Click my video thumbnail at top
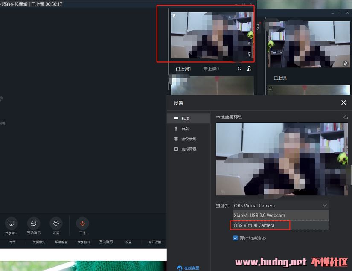The image size is (352, 271). click(x=211, y=35)
